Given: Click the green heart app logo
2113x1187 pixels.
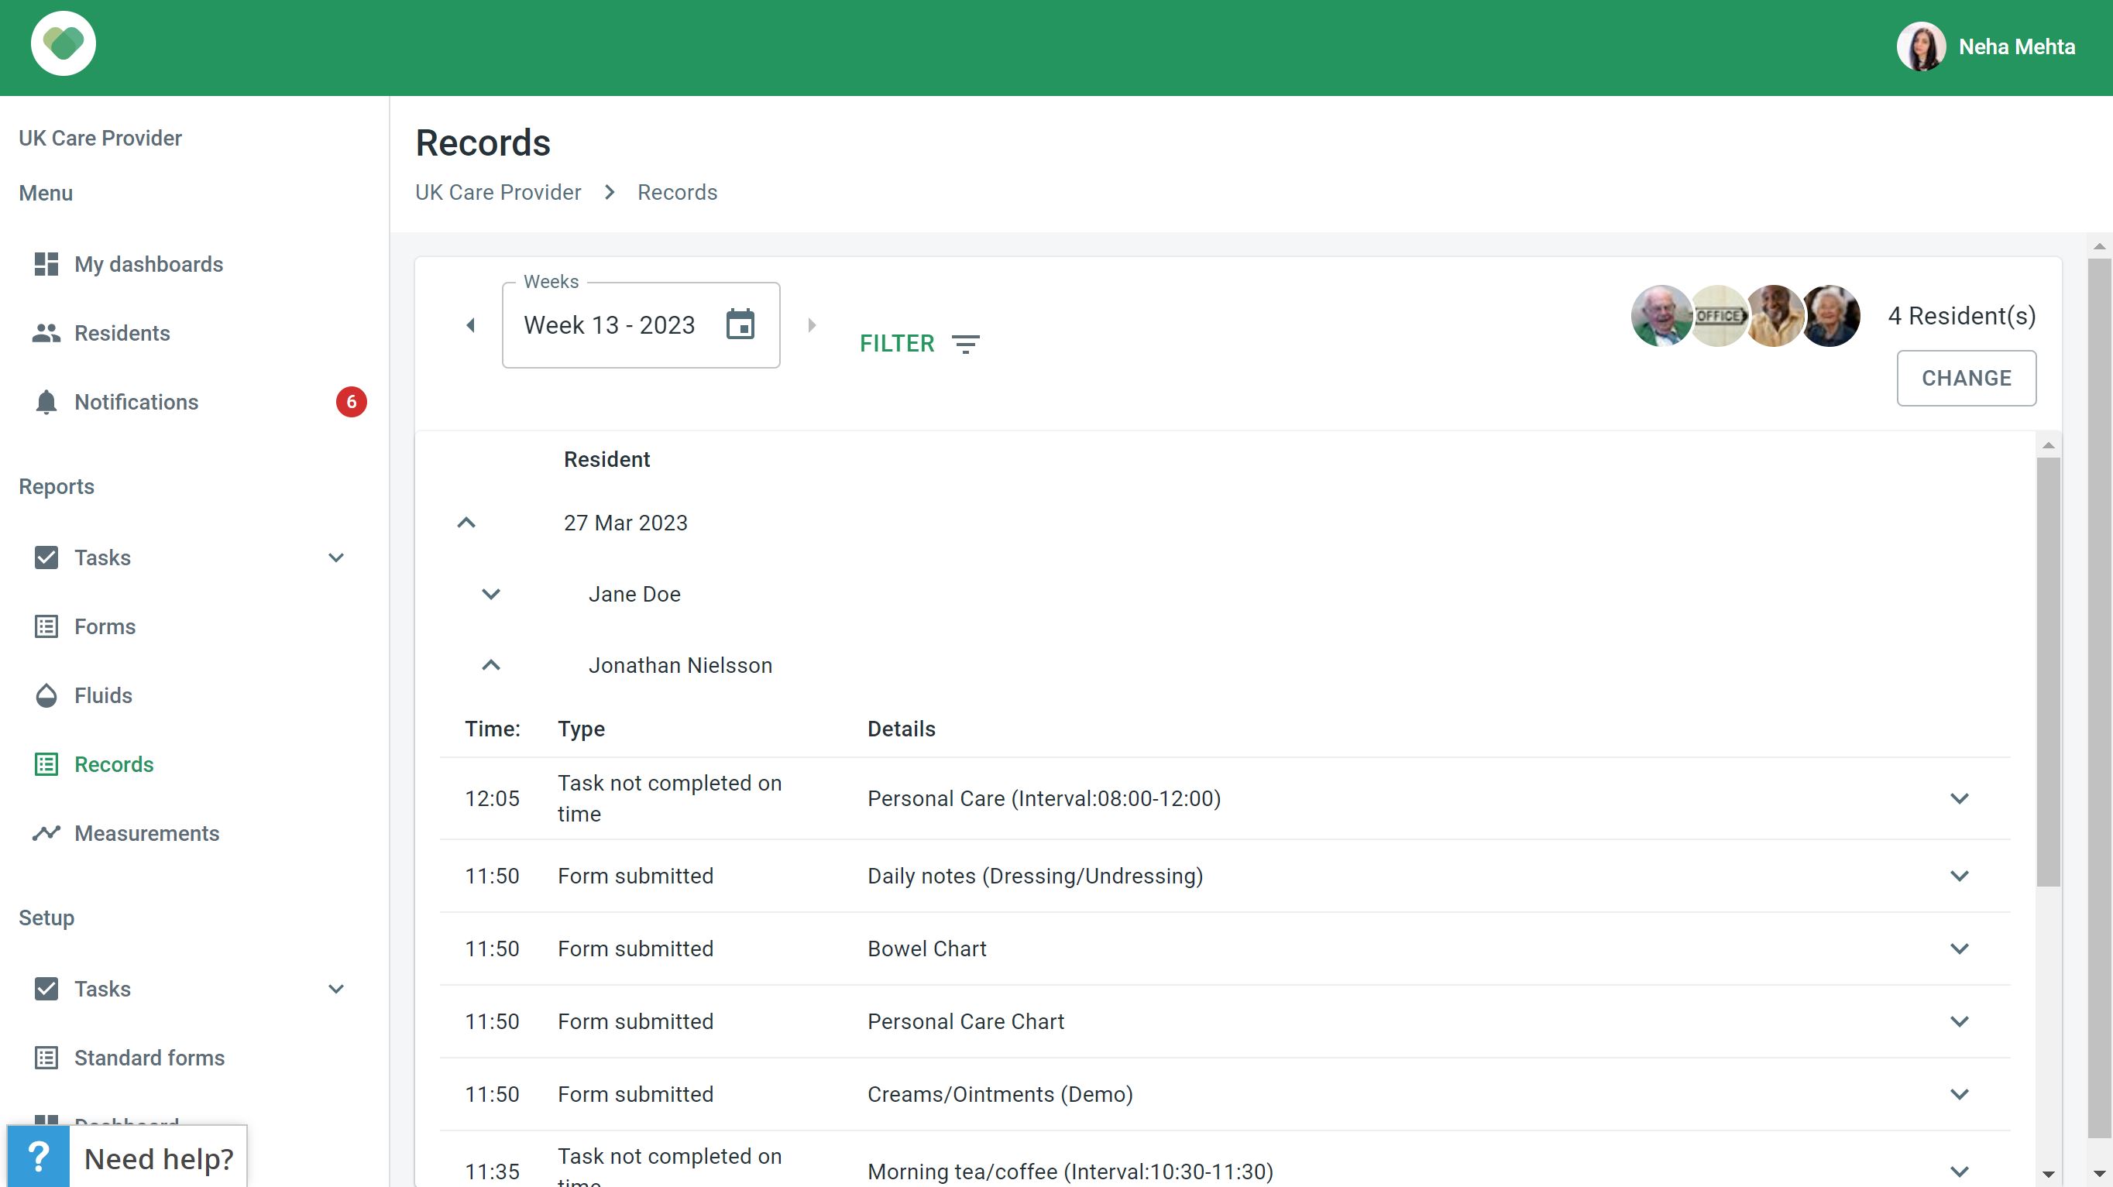Looking at the screenshot, I should click(64, 43).
